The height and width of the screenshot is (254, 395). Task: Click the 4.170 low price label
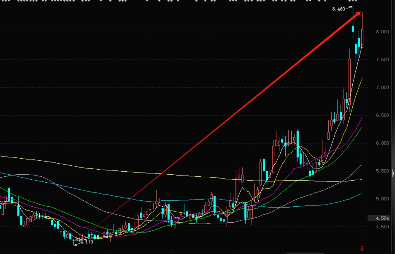coord(87,242)
